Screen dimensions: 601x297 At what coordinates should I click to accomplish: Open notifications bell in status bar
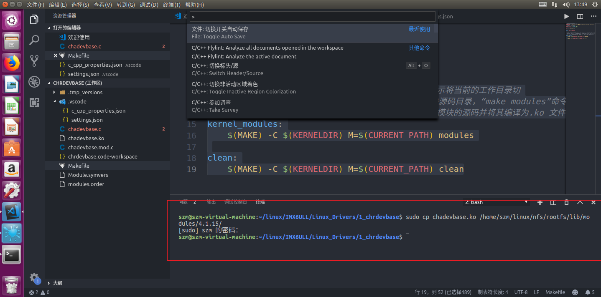coord(590,292)
